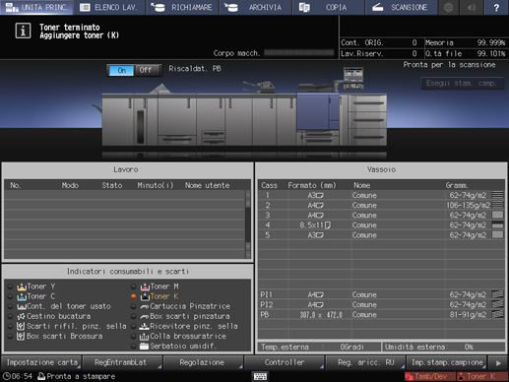Show more functions with right arrow
Image resolution: width=509 pixels, height=382 pixels.
[498, 363]
